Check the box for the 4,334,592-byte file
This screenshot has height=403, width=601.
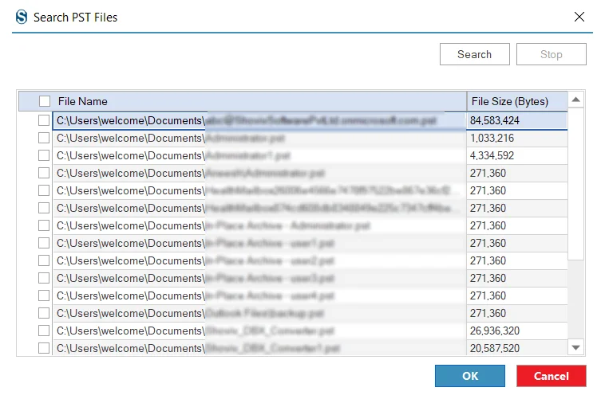[x=44, y=155]
